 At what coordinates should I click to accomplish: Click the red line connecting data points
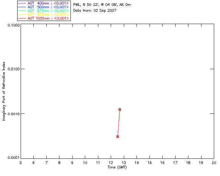119,123
